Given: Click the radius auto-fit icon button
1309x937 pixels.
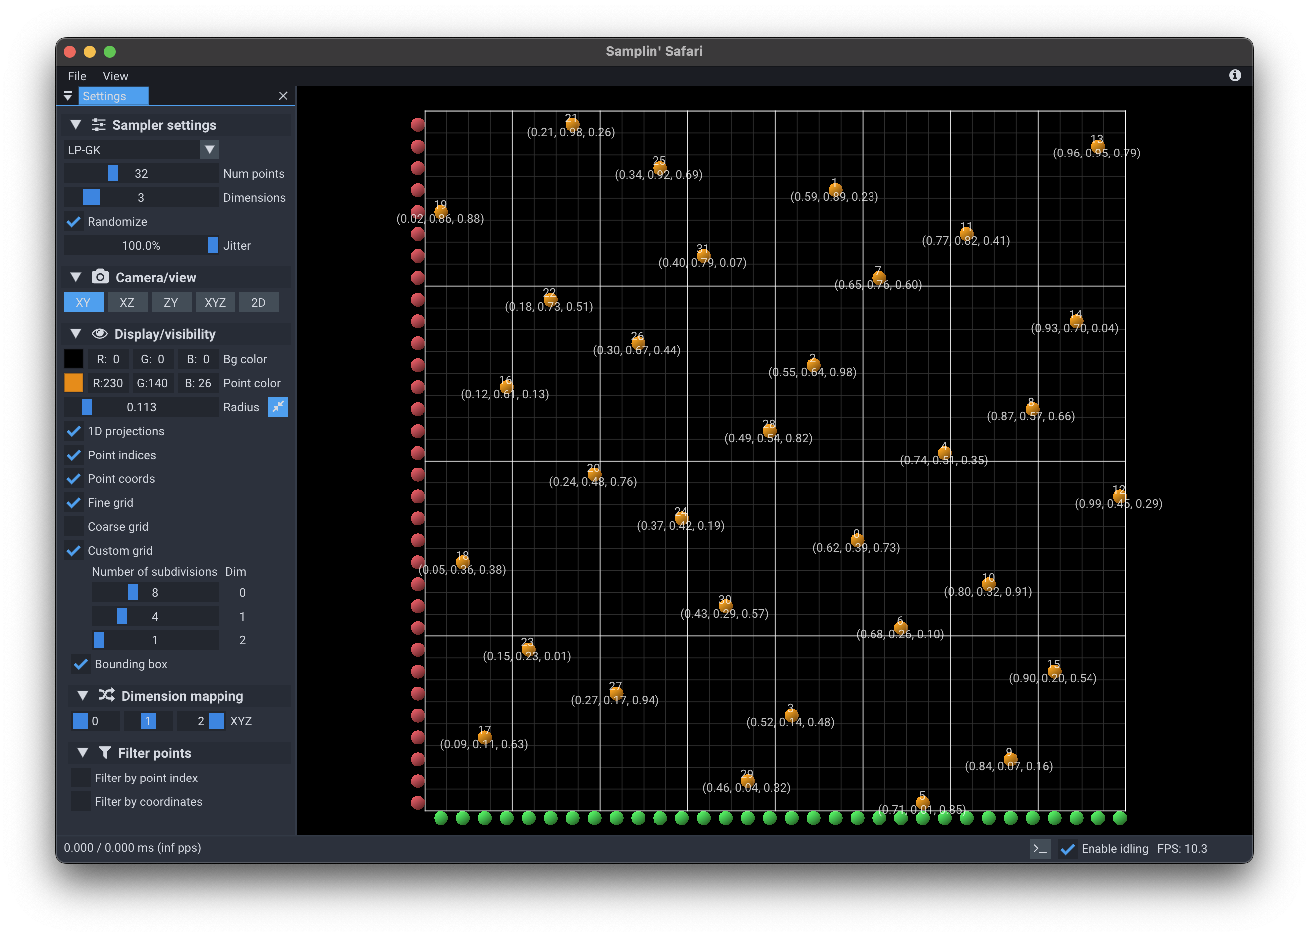Looking at the screenshot, I should coord(278,407).
